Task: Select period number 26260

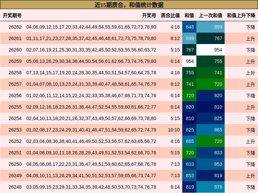Action: point(15,50)
